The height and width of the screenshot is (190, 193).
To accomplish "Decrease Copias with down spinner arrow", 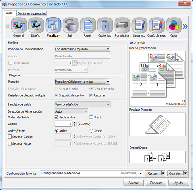I will 74,125.
